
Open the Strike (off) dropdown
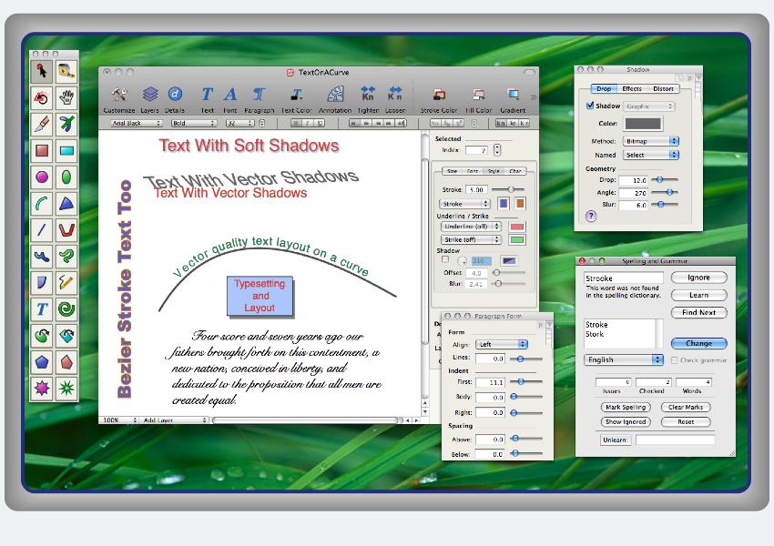(x=471, y=239)
